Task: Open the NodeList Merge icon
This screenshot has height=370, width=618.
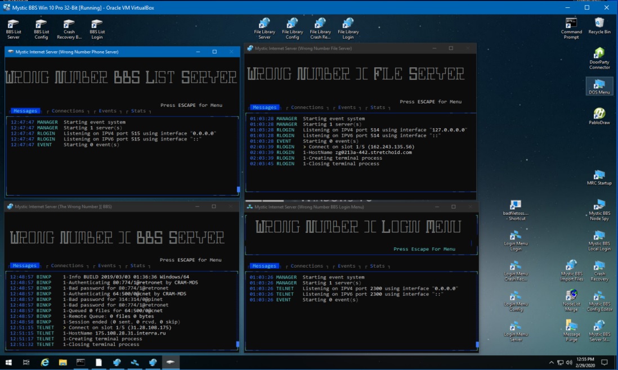Action: coord(571,301)
